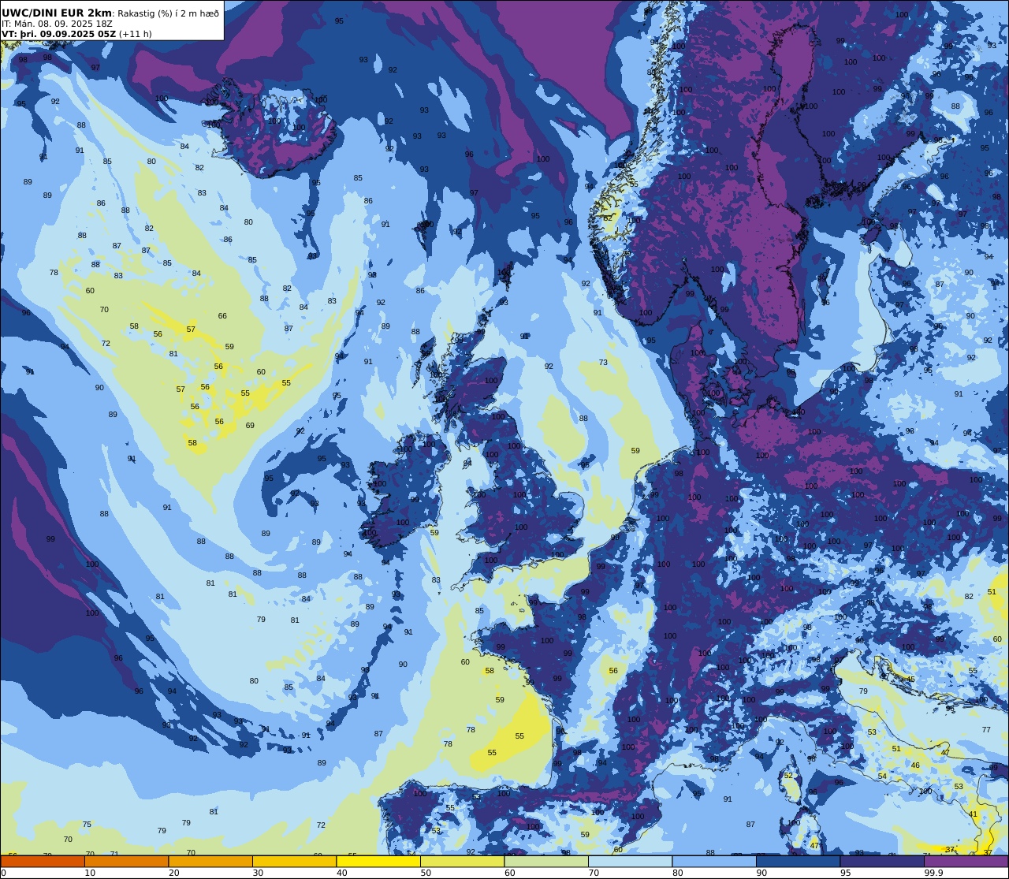Click the humidity value '69' on the map
Viewport: 1009px width, 879px height.
click(x=250, y=426)
